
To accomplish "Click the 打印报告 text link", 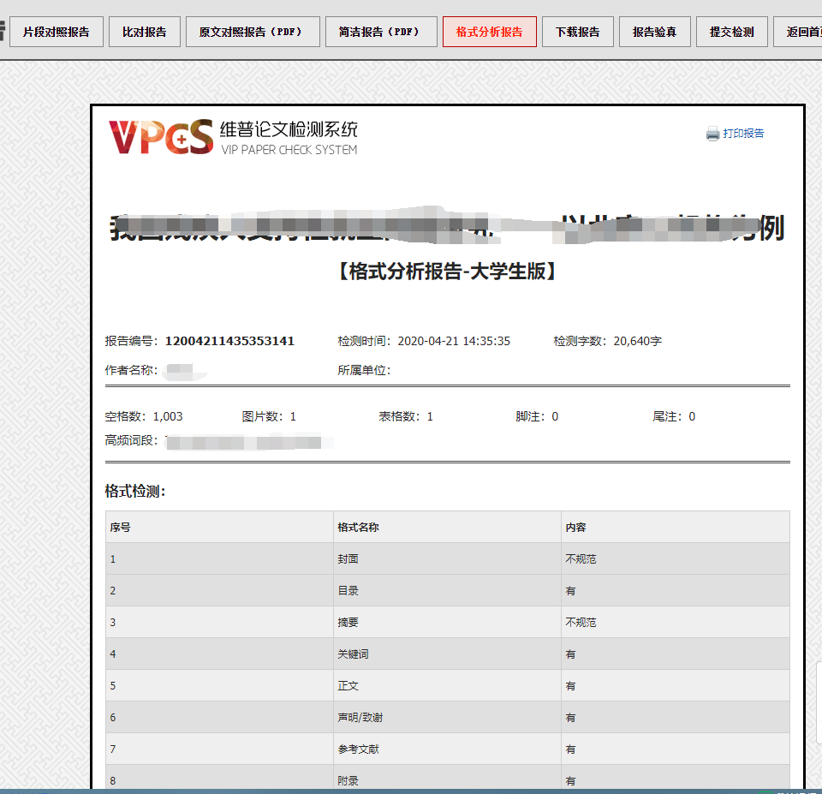I will click(743, 134).
